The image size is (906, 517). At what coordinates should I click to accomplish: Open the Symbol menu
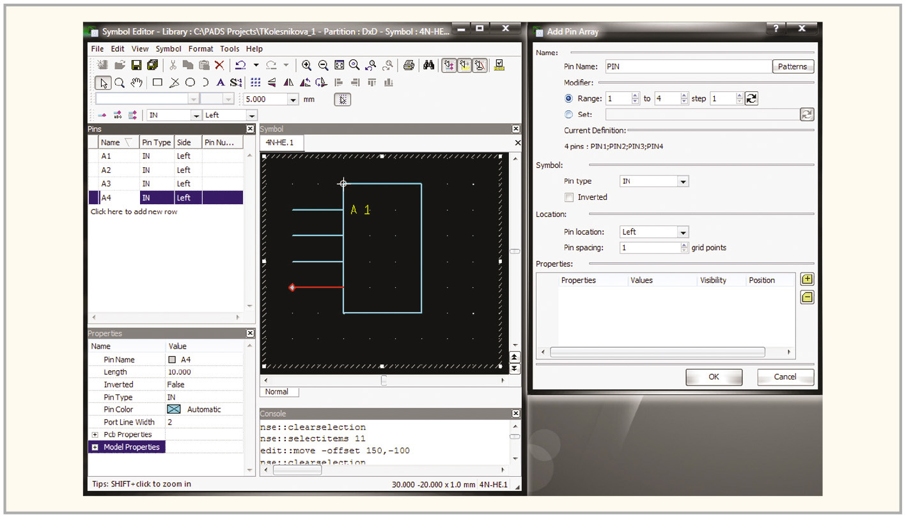pos(168,49)
